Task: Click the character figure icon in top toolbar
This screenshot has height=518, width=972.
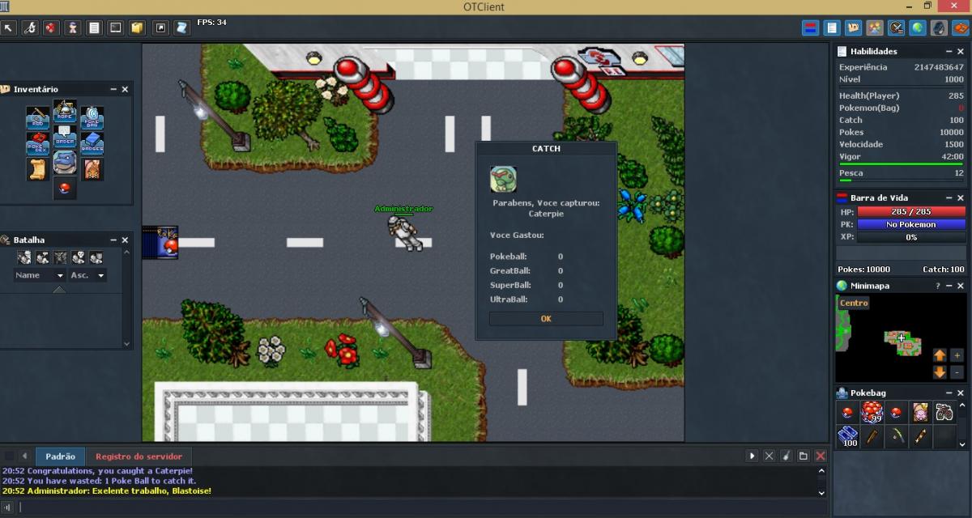Action: pyautogui.click(x=73, y=28)
